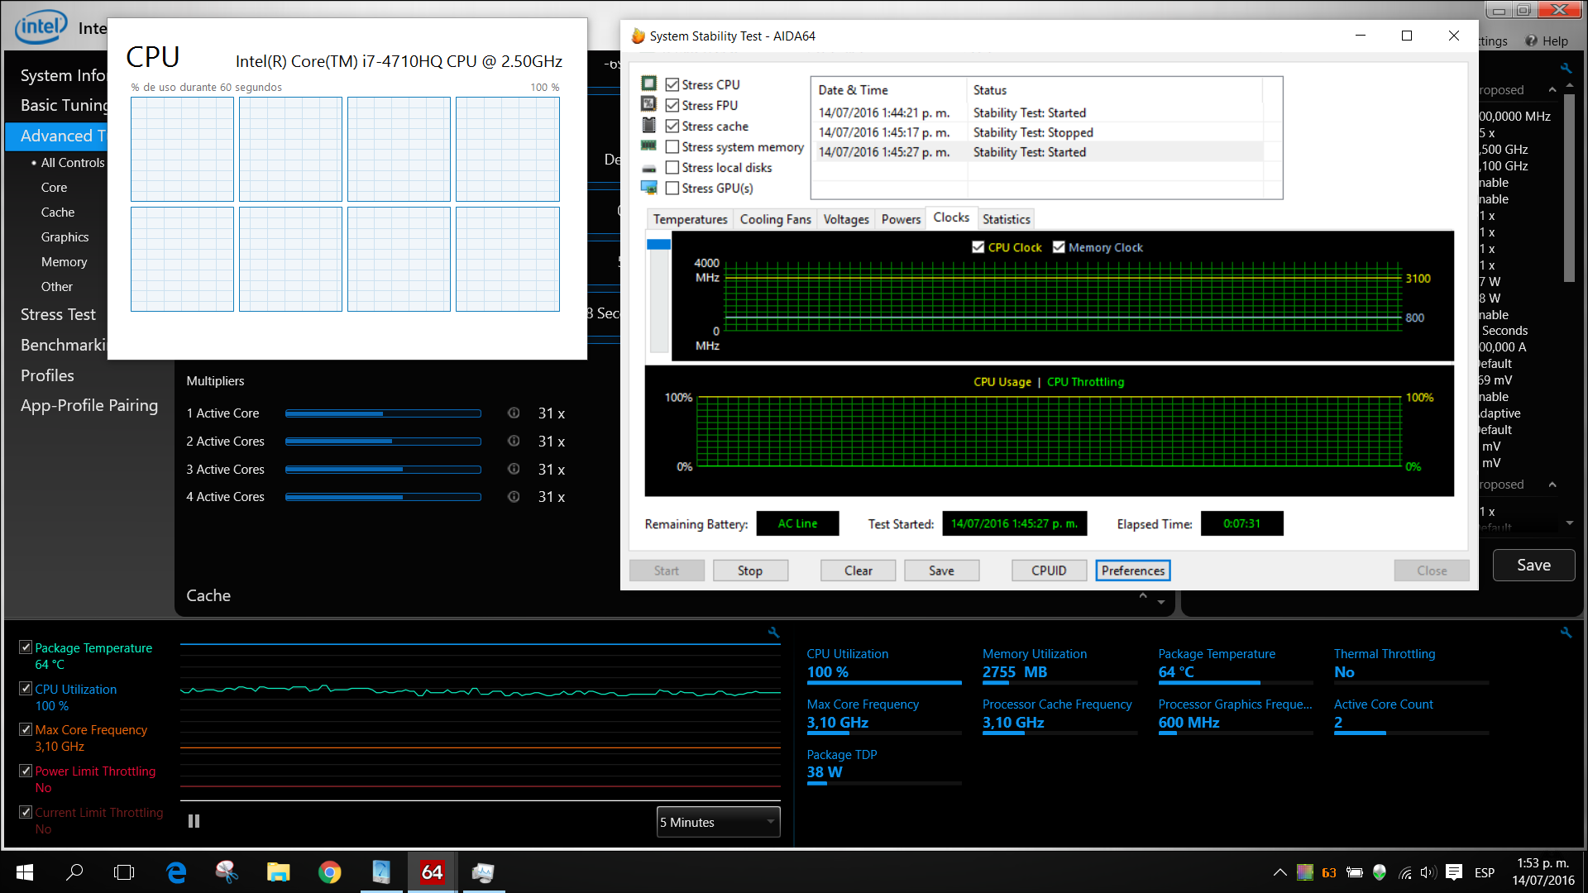Click info icon for 3 Active Cores
Image resolution: width=1588 pixels, height=893 pixels.
(514, 469)
